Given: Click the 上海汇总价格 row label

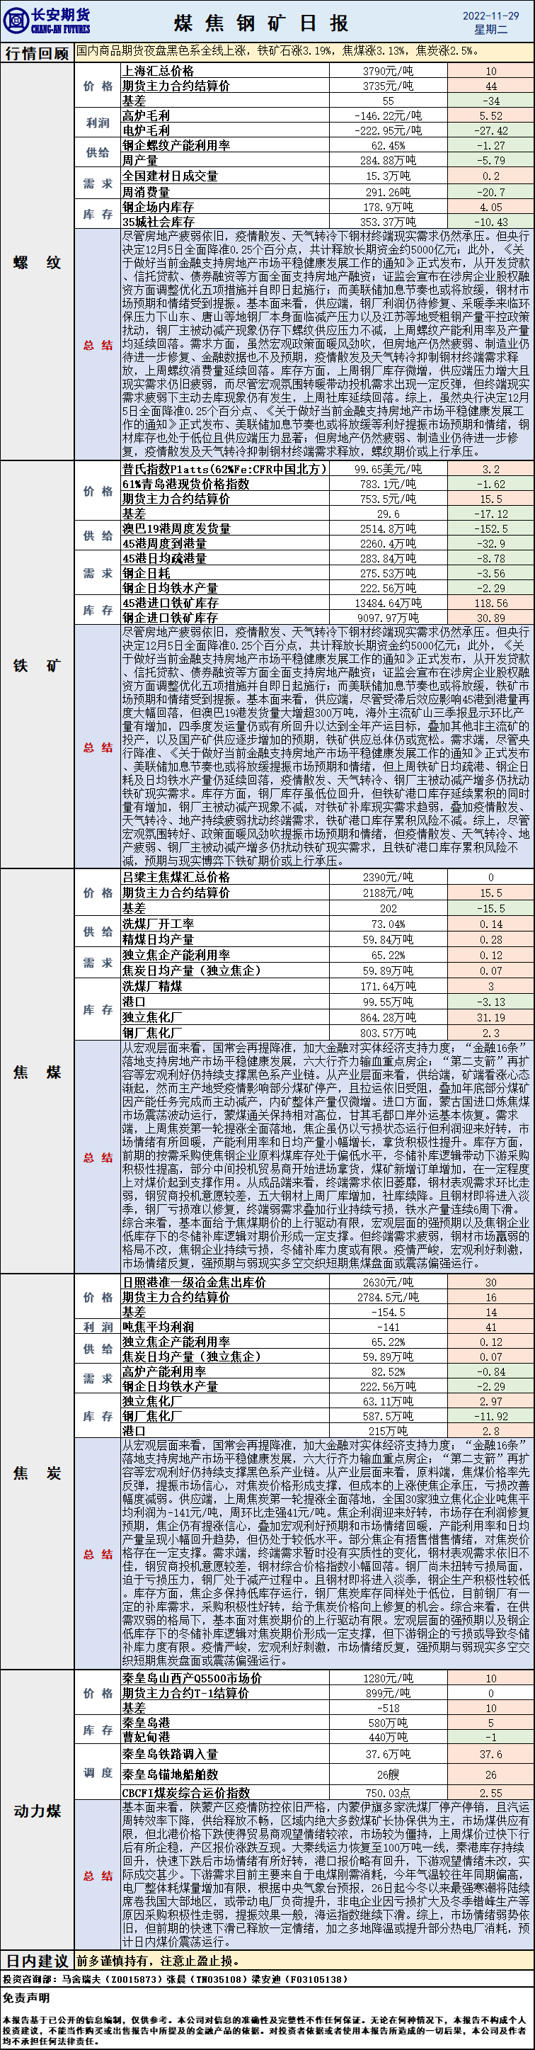Looking at the screenshot, I should click(x=157, y=71).
